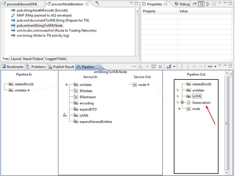
Task: Click the Pipeline view vertical scrollbar thumb
Action: (x=227, y=123)
